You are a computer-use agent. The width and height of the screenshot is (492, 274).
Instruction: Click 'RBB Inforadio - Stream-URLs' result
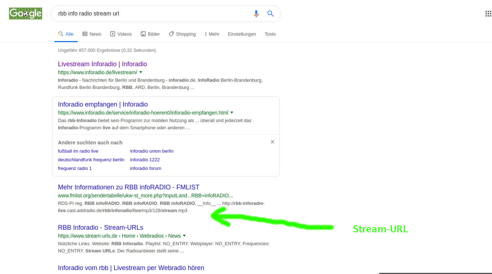[x=100, y=228]
